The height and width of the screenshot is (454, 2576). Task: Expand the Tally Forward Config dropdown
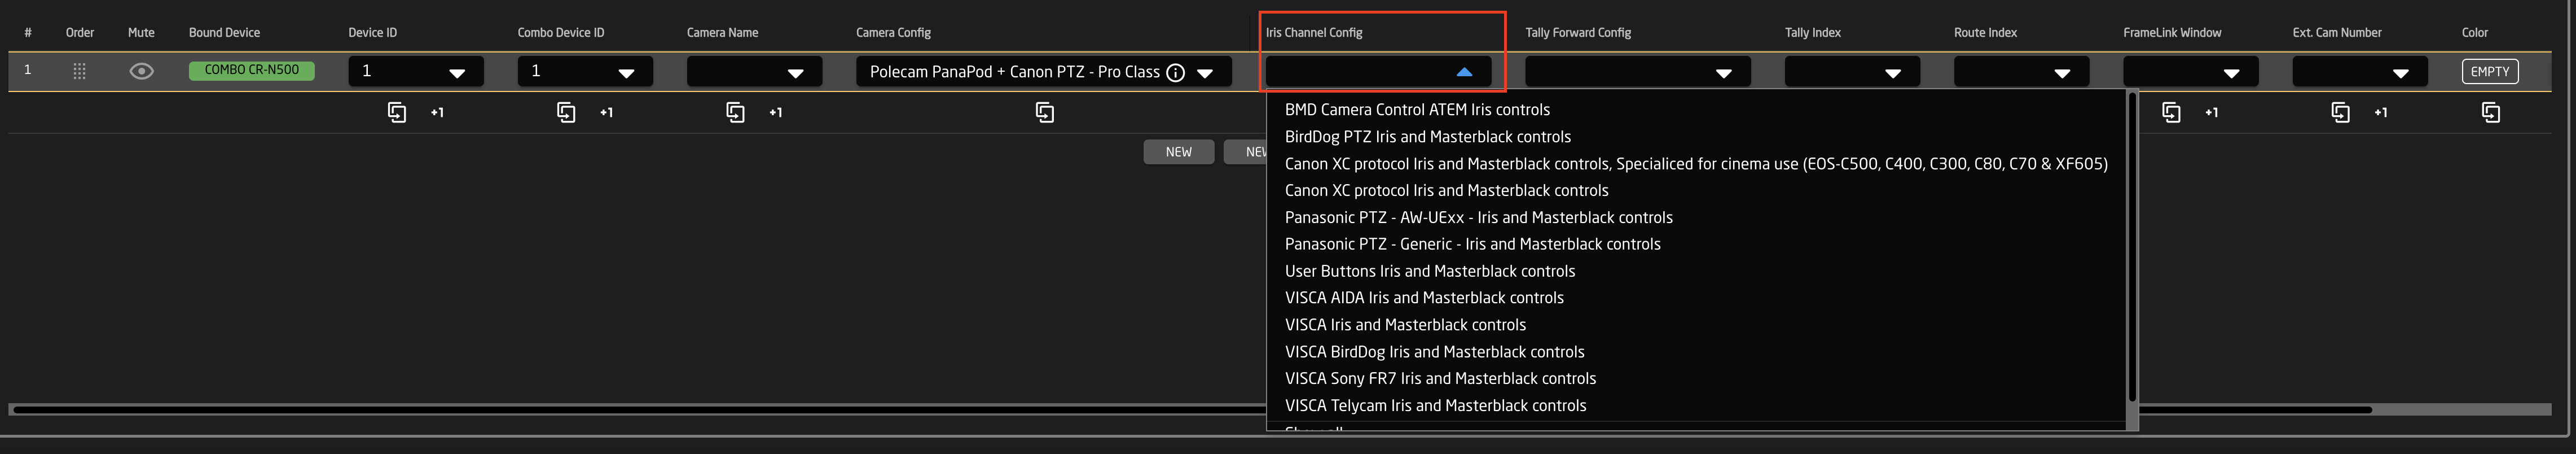coord(1637,72)
